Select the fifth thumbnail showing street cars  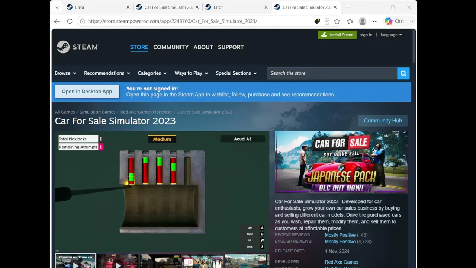(x=245, y=261)
